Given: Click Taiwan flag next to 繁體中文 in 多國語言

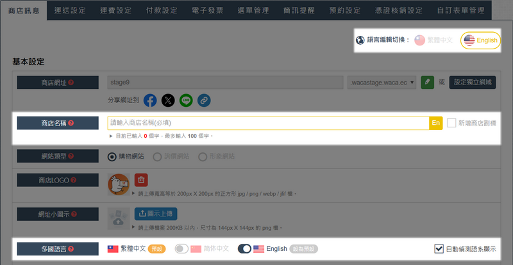Looking at the screenshot, I should (x=113, y=249).
